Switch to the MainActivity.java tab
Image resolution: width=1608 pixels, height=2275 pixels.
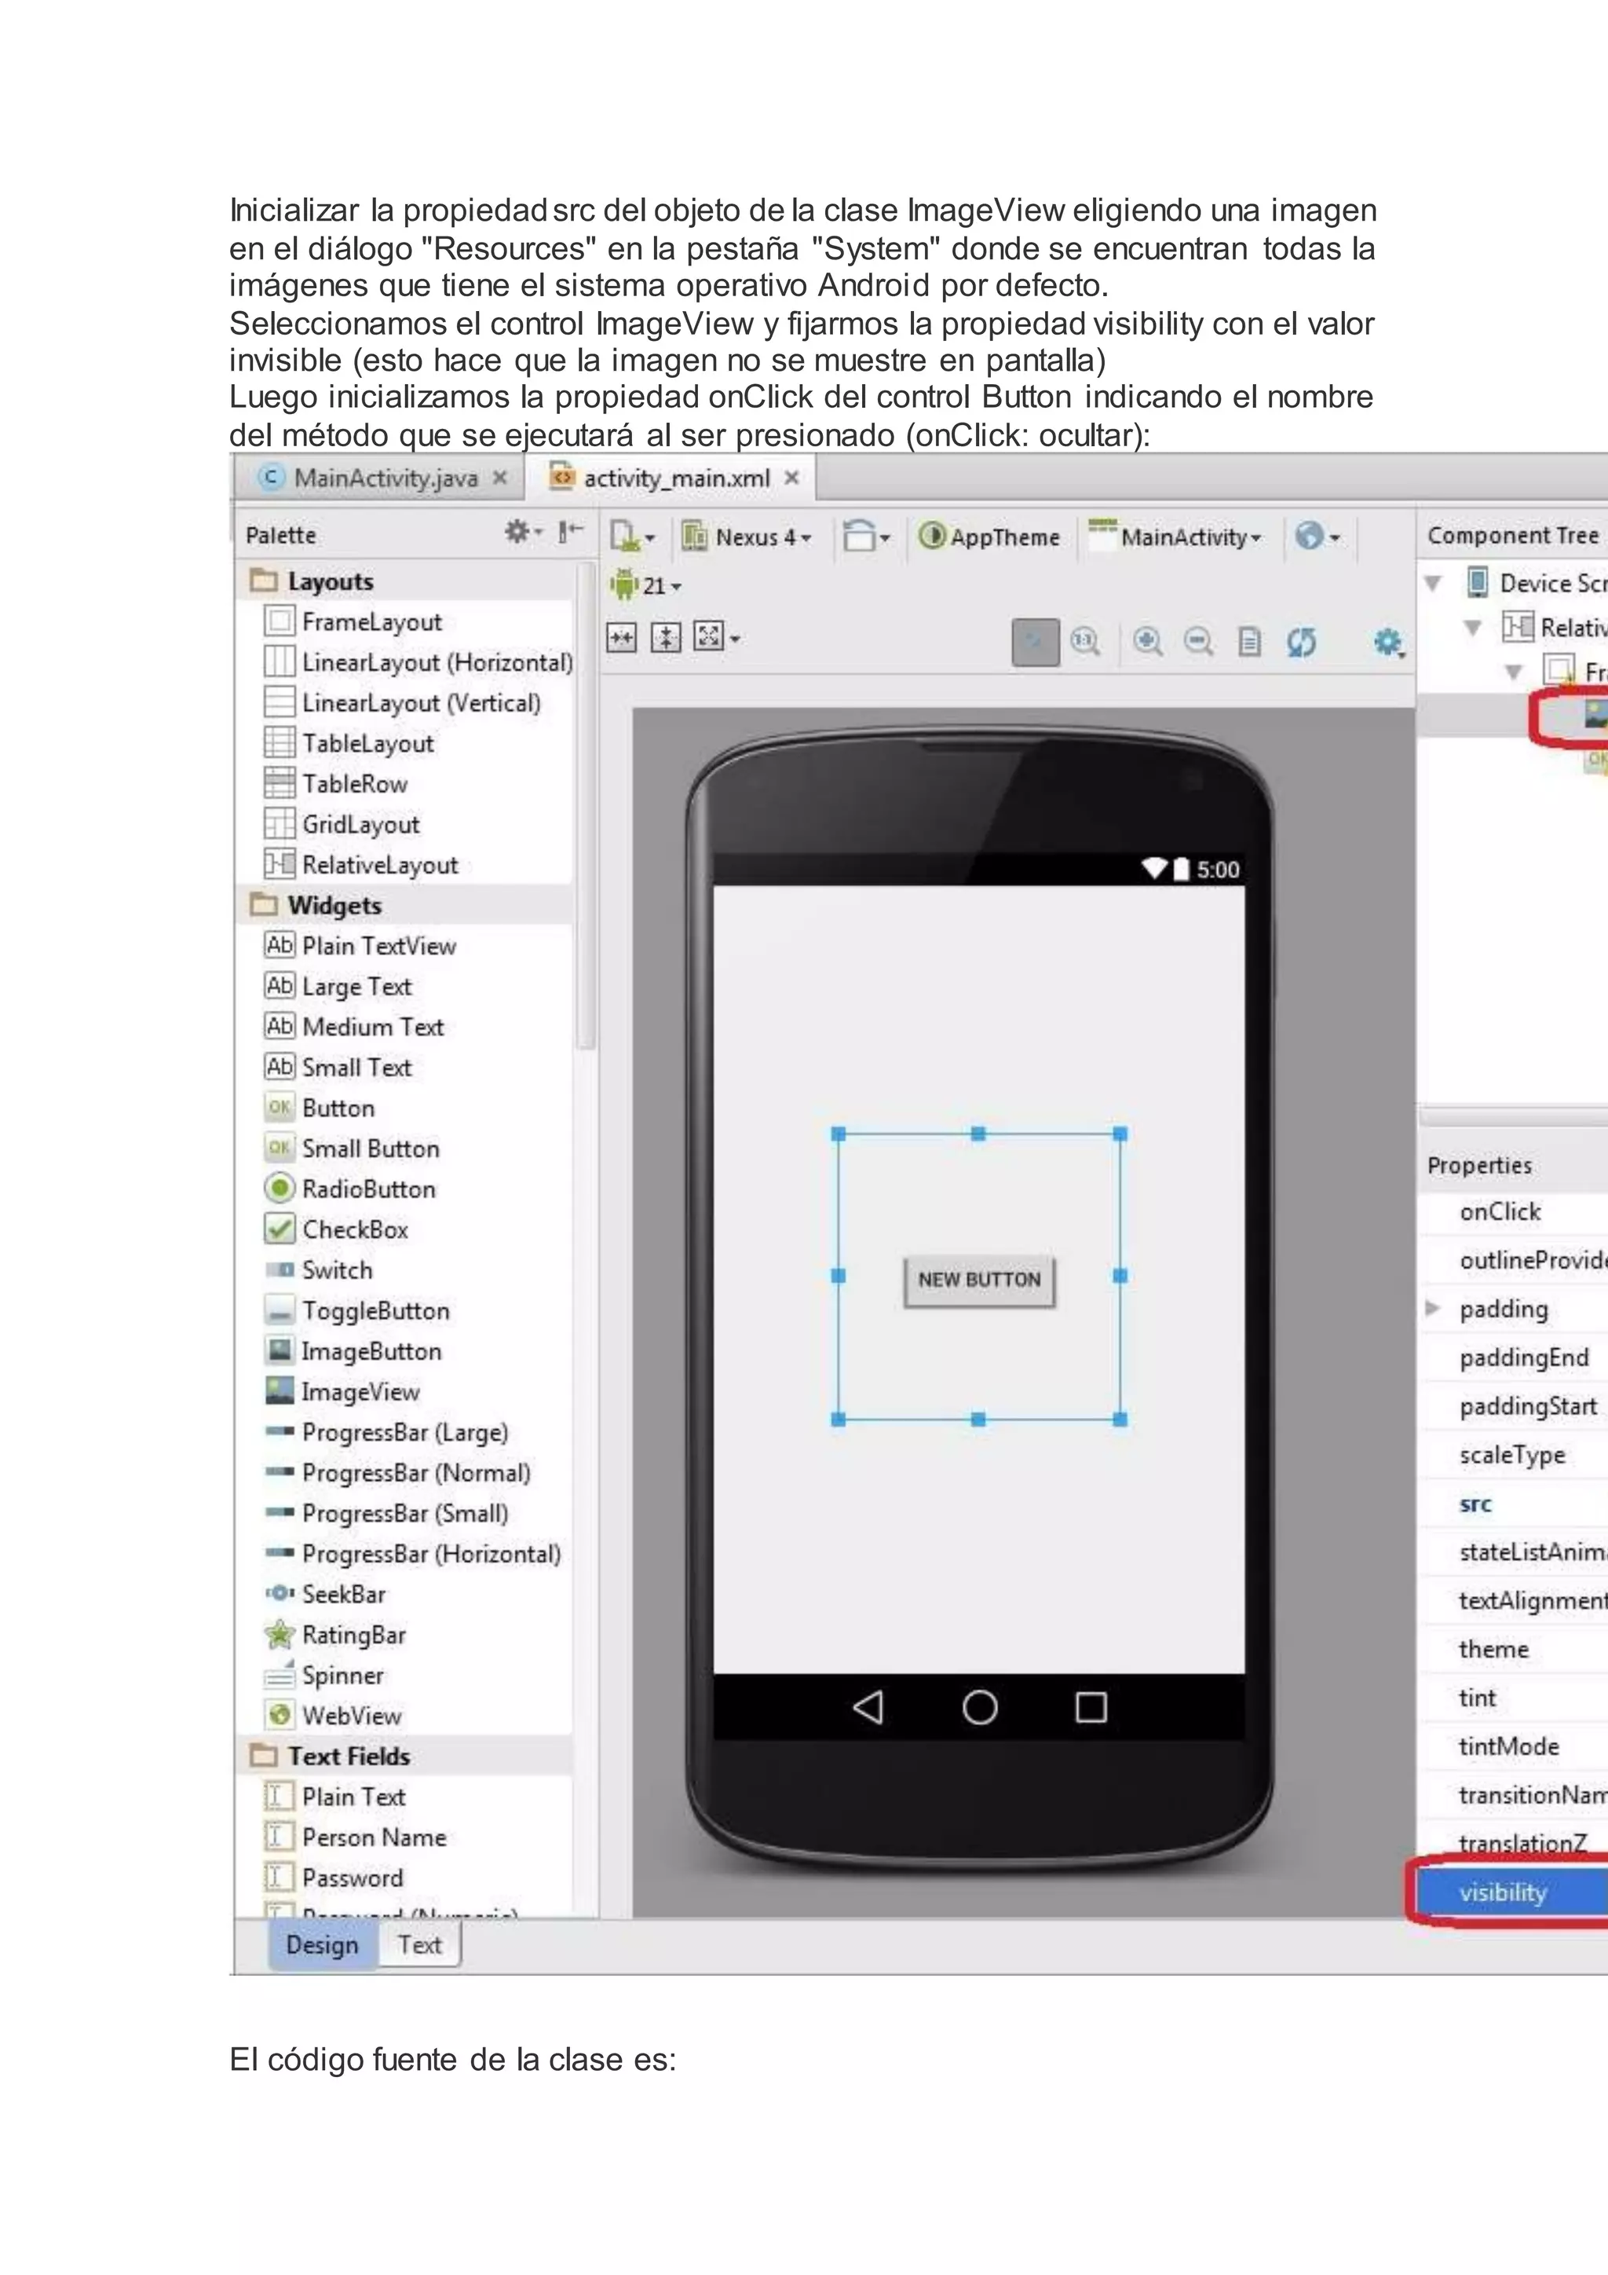click(386, 478)
